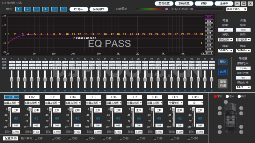Select the CH6 channel tab
Screen dimensions: 255x143
point(113,97)
